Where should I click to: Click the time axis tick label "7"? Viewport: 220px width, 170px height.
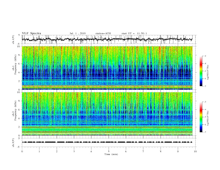point(143,151)
